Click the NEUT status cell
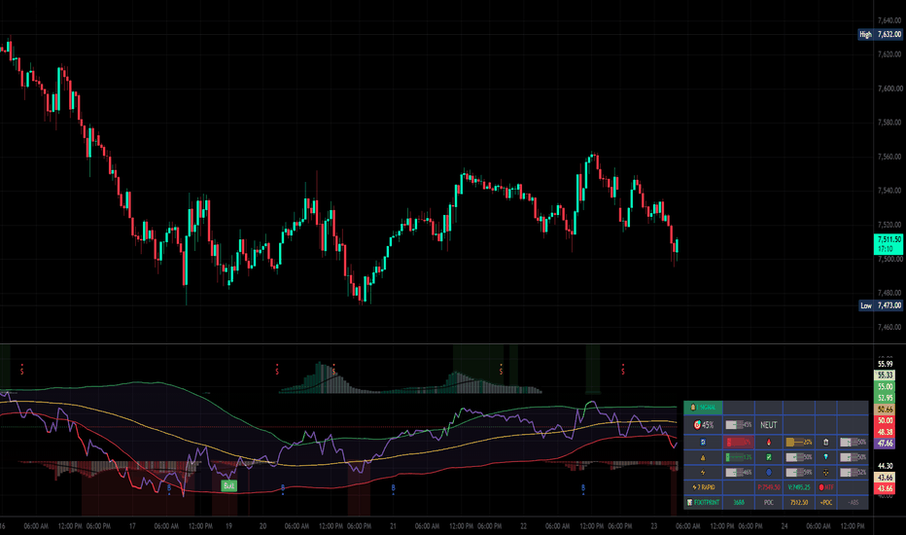This screenshot has width=906, height=535. click(769, 425)
